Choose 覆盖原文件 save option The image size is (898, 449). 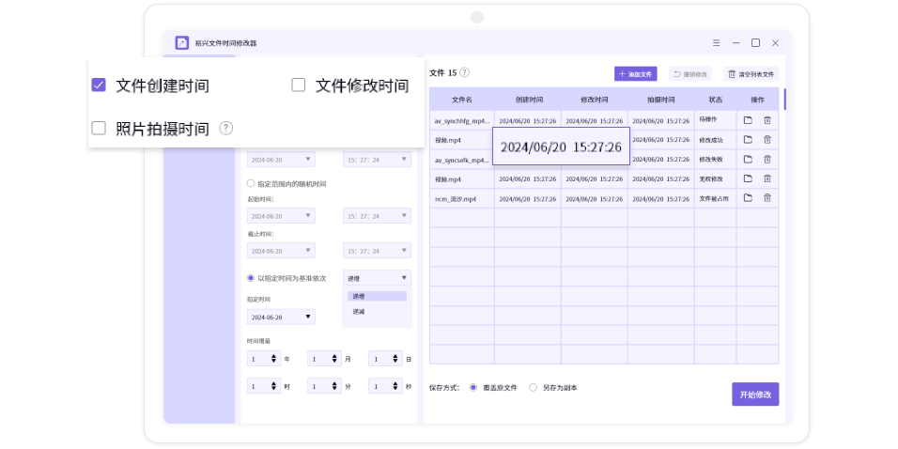click(473, 388)
